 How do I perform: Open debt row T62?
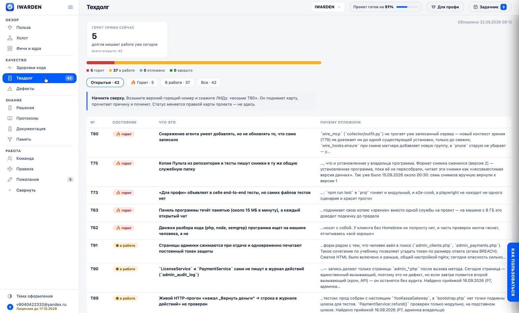click(x=299, y=231)
